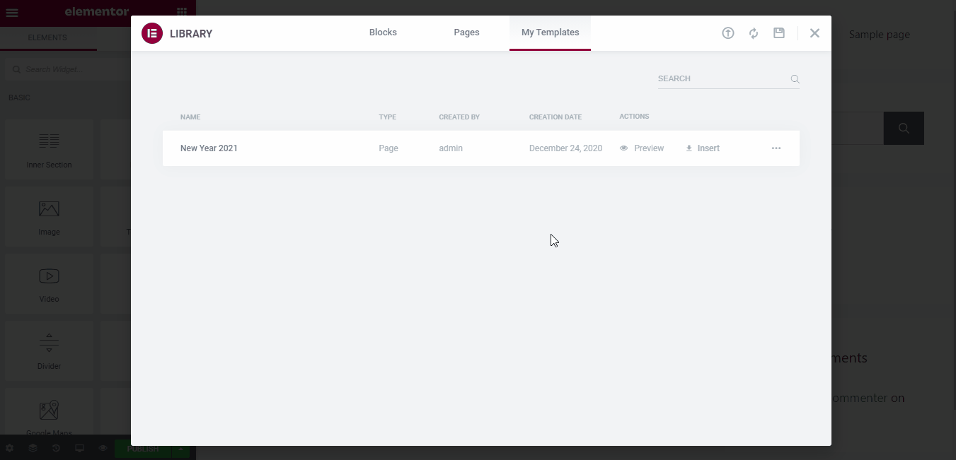Viewport: 956px width, 460px height.
Task: Select the Inner Section widget
Action: [49, 149]
